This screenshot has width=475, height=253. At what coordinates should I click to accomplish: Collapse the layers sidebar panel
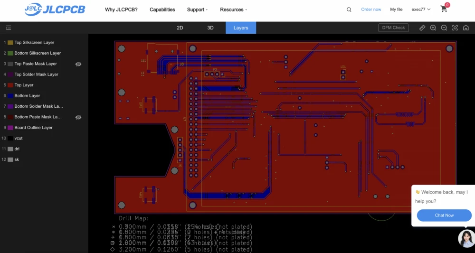(x=9, y=28)
